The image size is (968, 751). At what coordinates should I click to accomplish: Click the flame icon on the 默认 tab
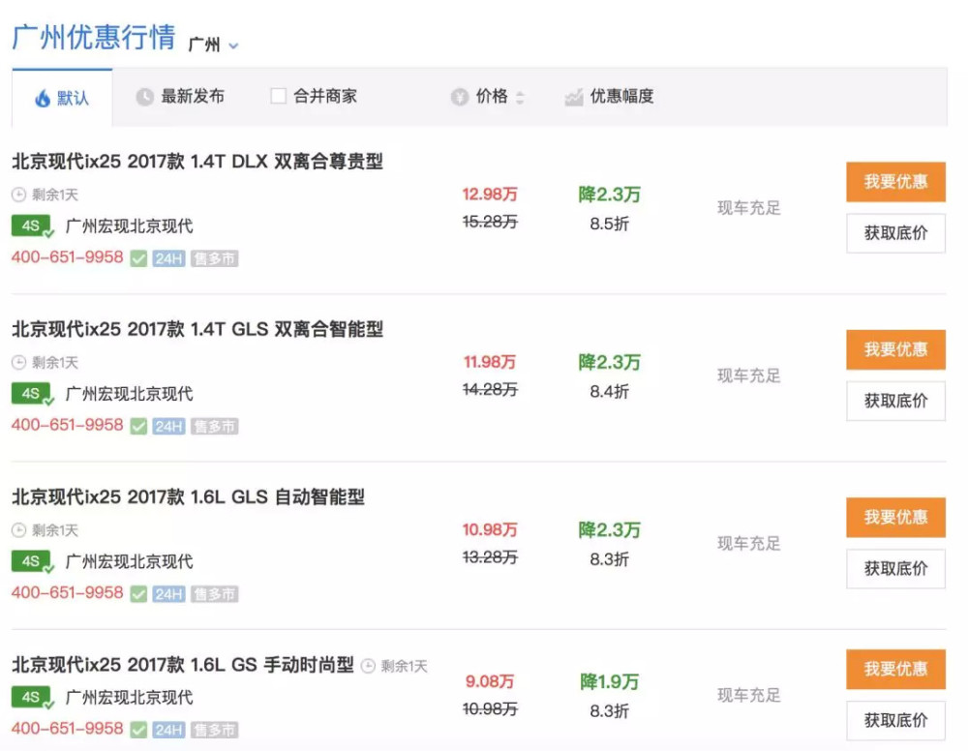43,98
